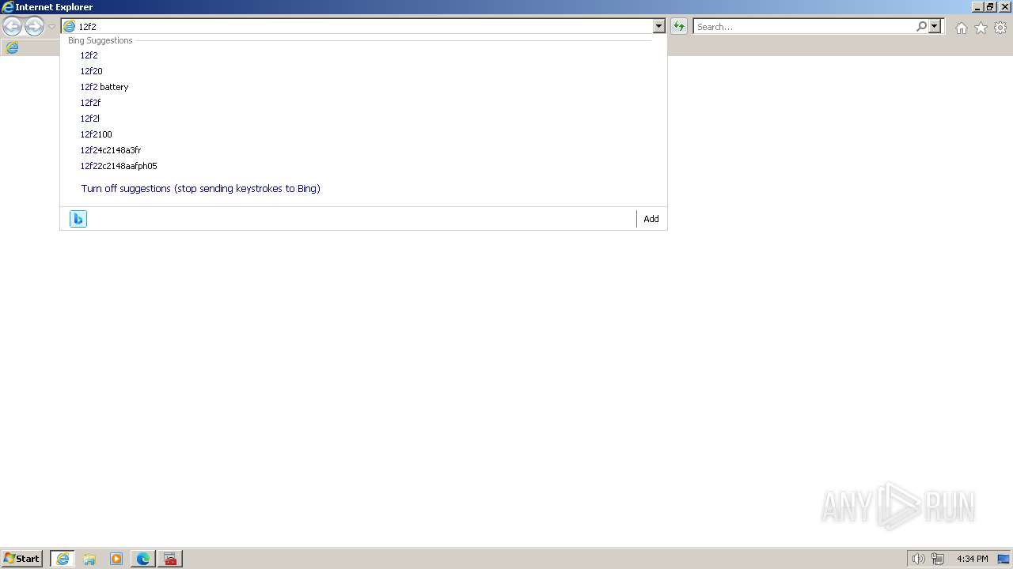This screenshot has width=1013, height=569.
Task: Click the Back navigation arrow
Action: click(x=12, y=27)
